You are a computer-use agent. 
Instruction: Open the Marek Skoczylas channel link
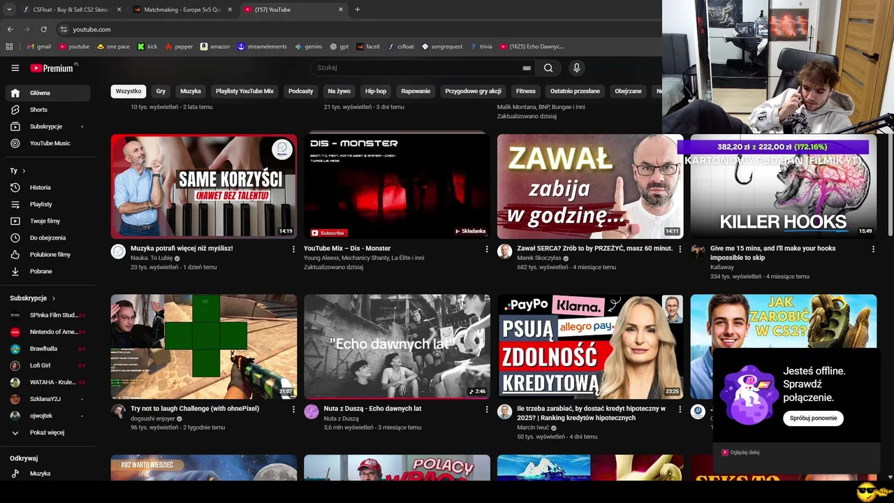[x=539, y=258]
